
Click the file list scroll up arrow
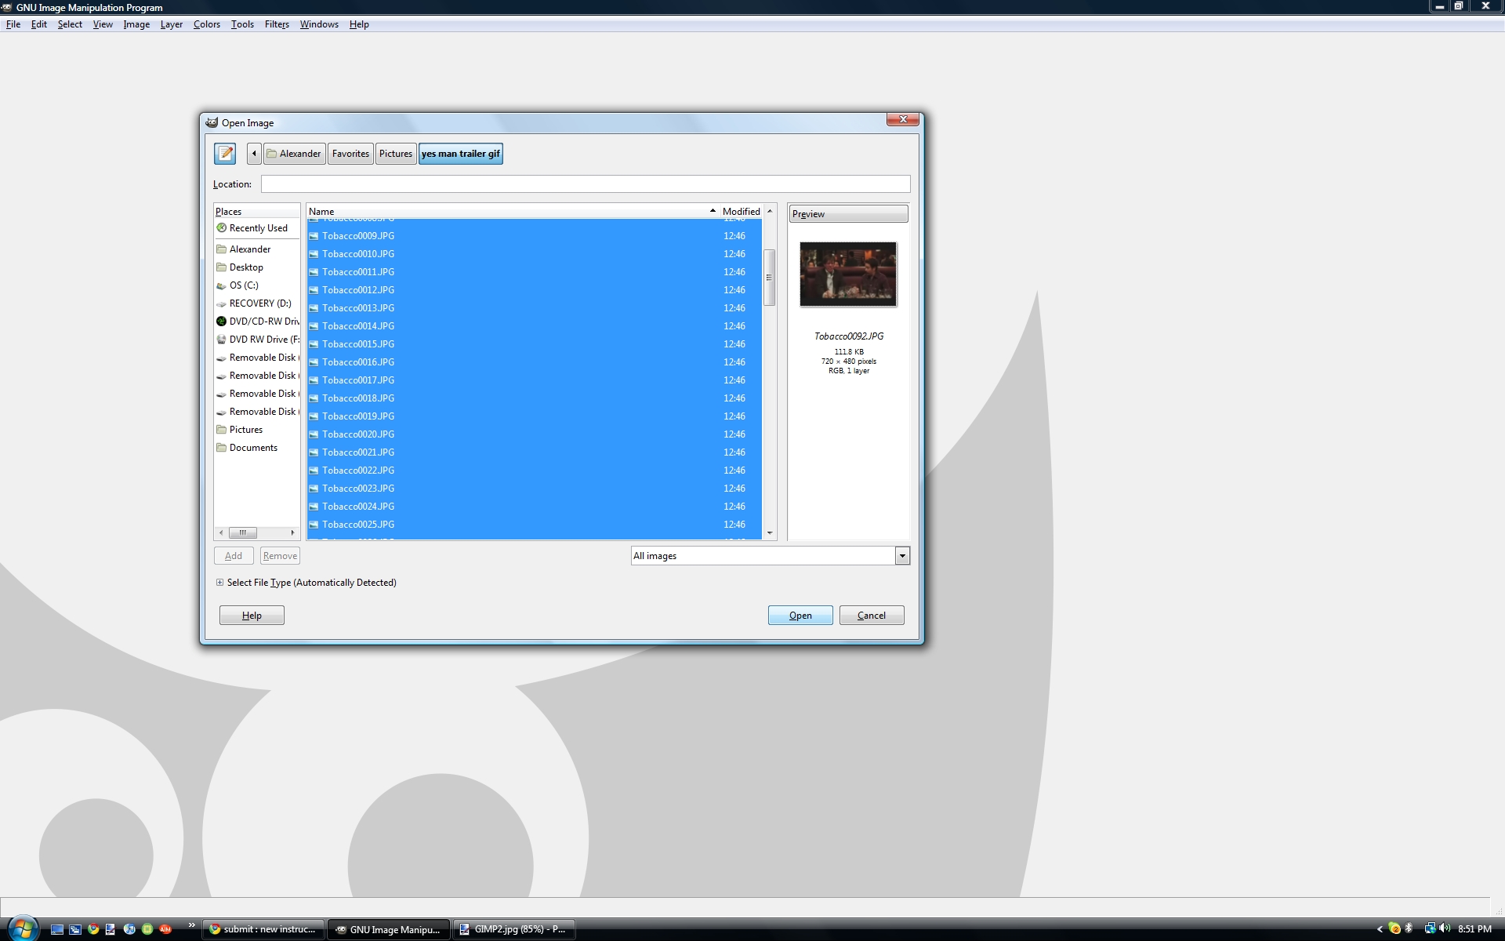pyautogui.click(x=770, y=211)
